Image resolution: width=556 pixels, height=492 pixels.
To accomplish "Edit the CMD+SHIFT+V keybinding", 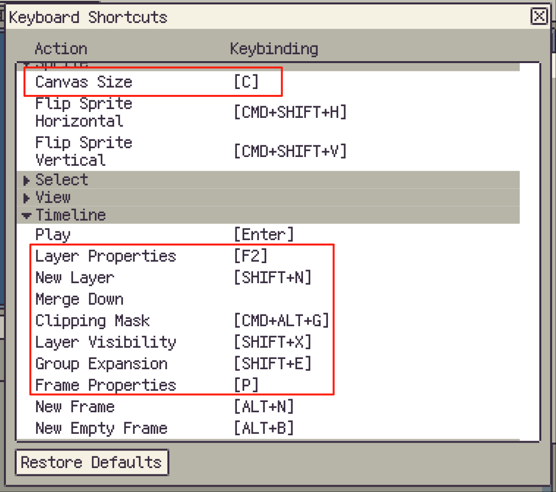I will coord(290,152).
